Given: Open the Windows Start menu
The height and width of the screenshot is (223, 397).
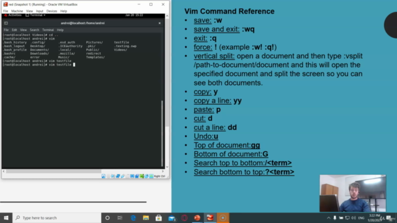Looking at the screenshot, I should click(x=6, y=217).
